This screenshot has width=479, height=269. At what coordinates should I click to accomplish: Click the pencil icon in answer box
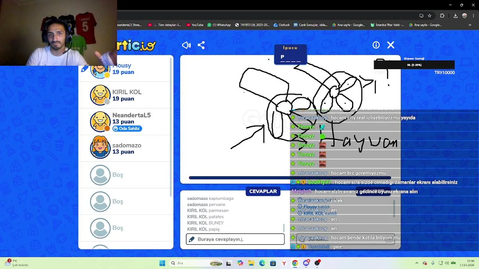[x=192, y=239]
